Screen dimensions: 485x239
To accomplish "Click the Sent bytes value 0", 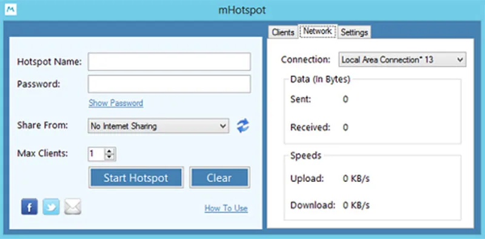I will (346, 99).
